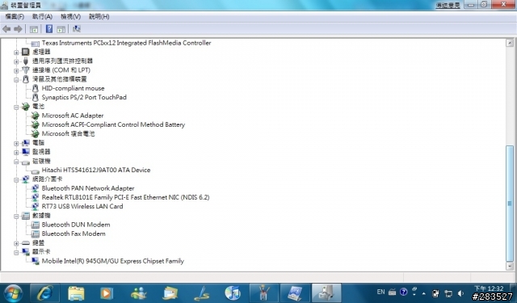This screenshot has width=517, height=303.
Task: Open the 執行(A) menu
Action: [x=42, y=16]
